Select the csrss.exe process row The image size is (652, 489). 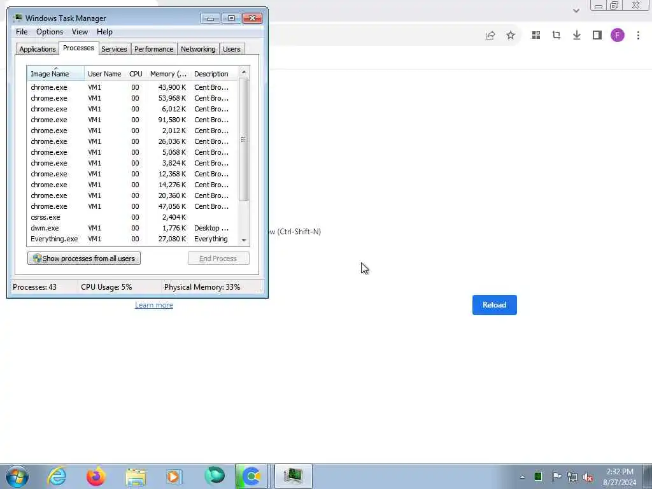[132, 217]
